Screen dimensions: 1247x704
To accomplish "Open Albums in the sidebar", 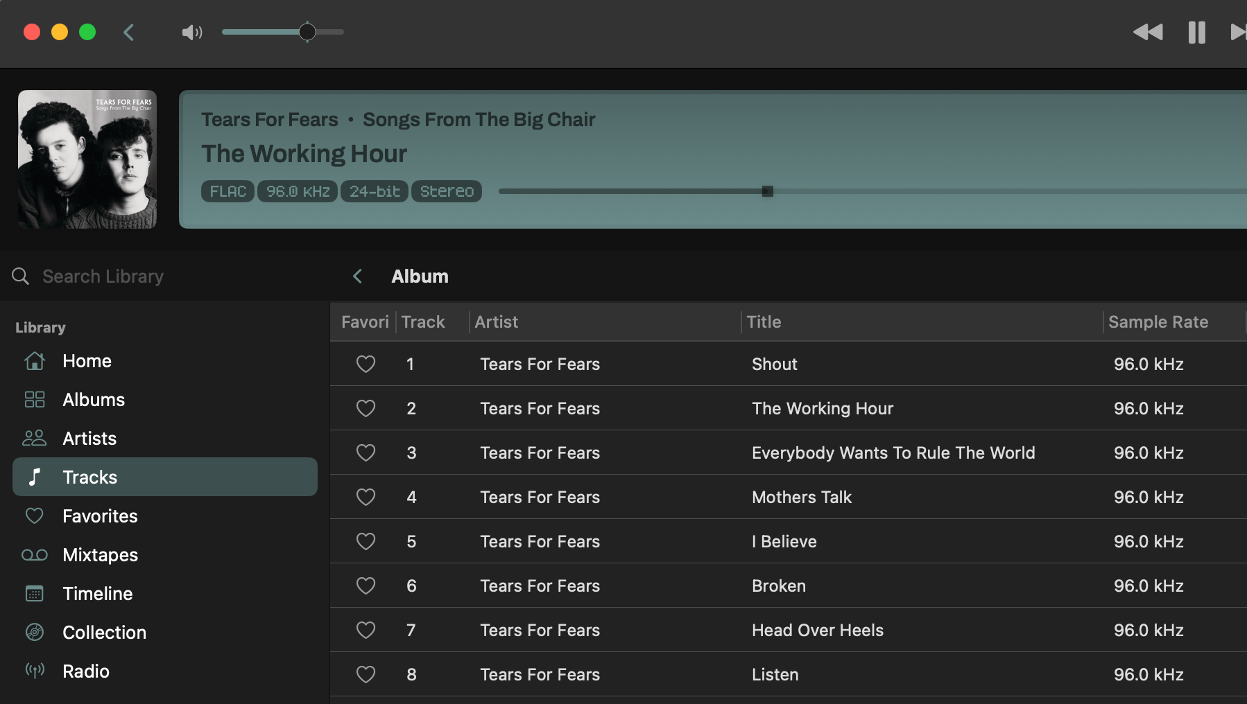I will click(165, 400).
